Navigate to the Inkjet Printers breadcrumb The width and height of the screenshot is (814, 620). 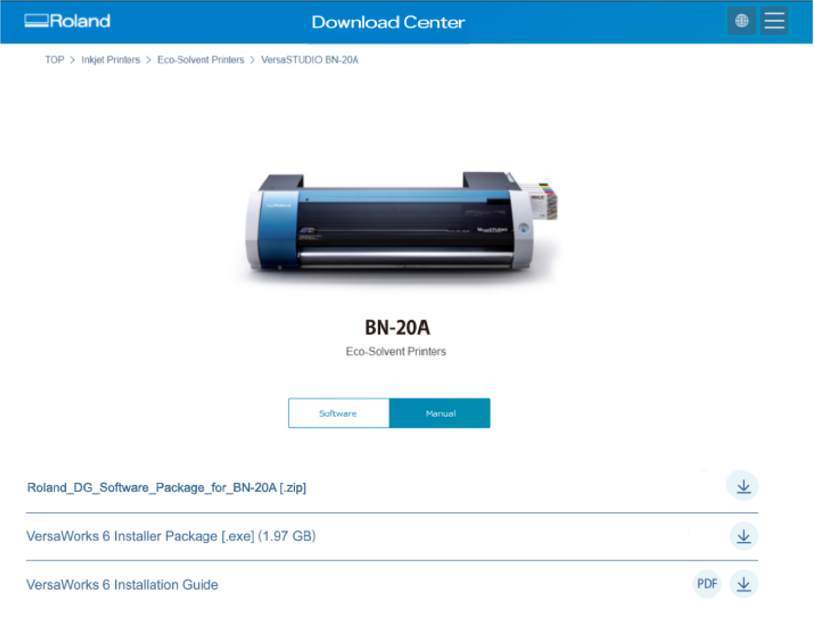[x=111, y=60]
